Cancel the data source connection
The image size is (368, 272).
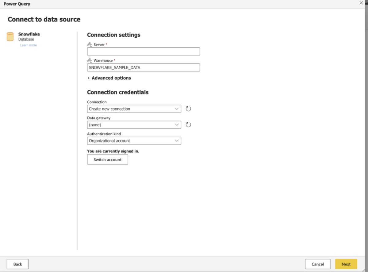tap(318, 264)
